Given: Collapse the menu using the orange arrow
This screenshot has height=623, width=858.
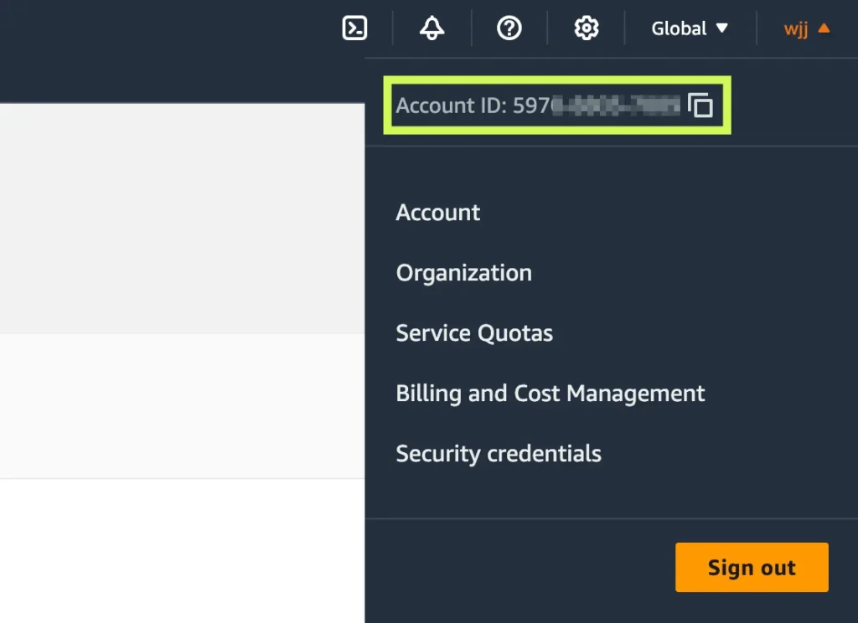Looking at the screenshot, I should [824, 28].
